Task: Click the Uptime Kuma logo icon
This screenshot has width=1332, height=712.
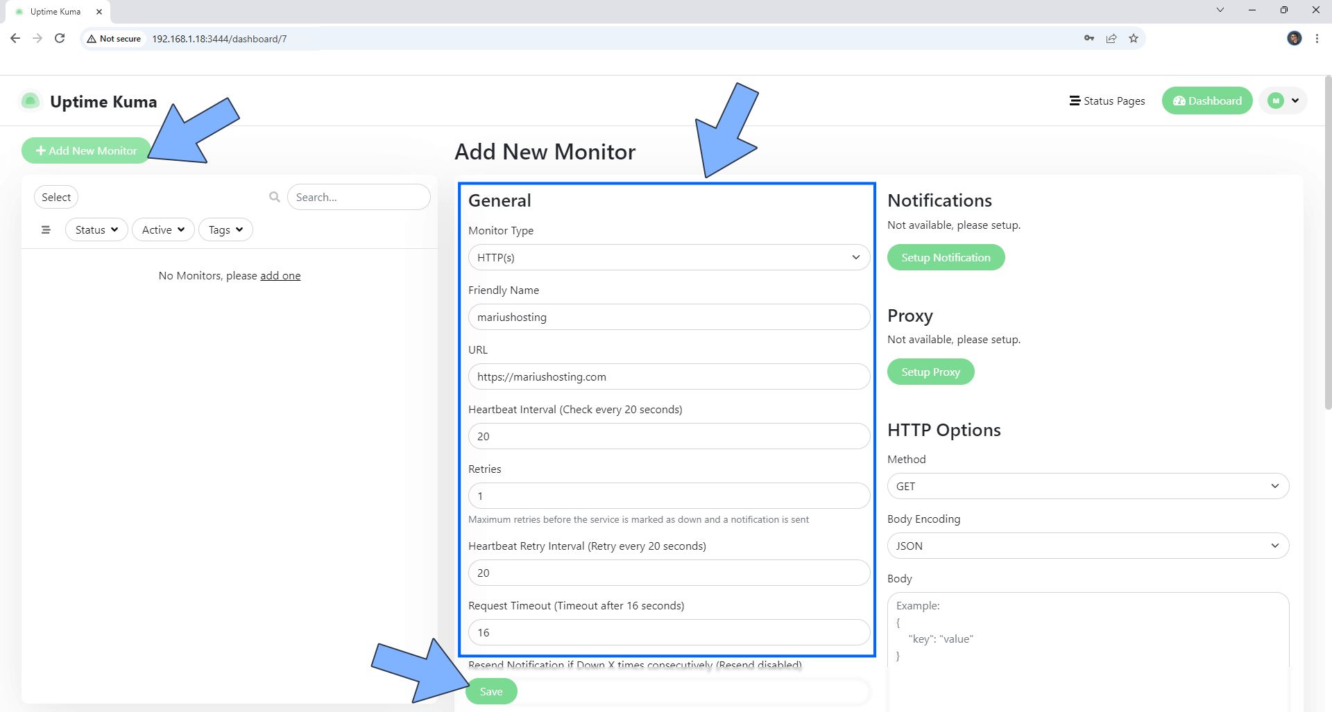Action: (31, 101)
